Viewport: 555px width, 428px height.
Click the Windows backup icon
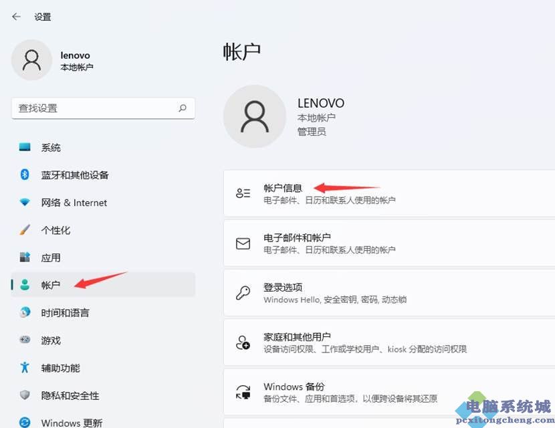(243, 393)
